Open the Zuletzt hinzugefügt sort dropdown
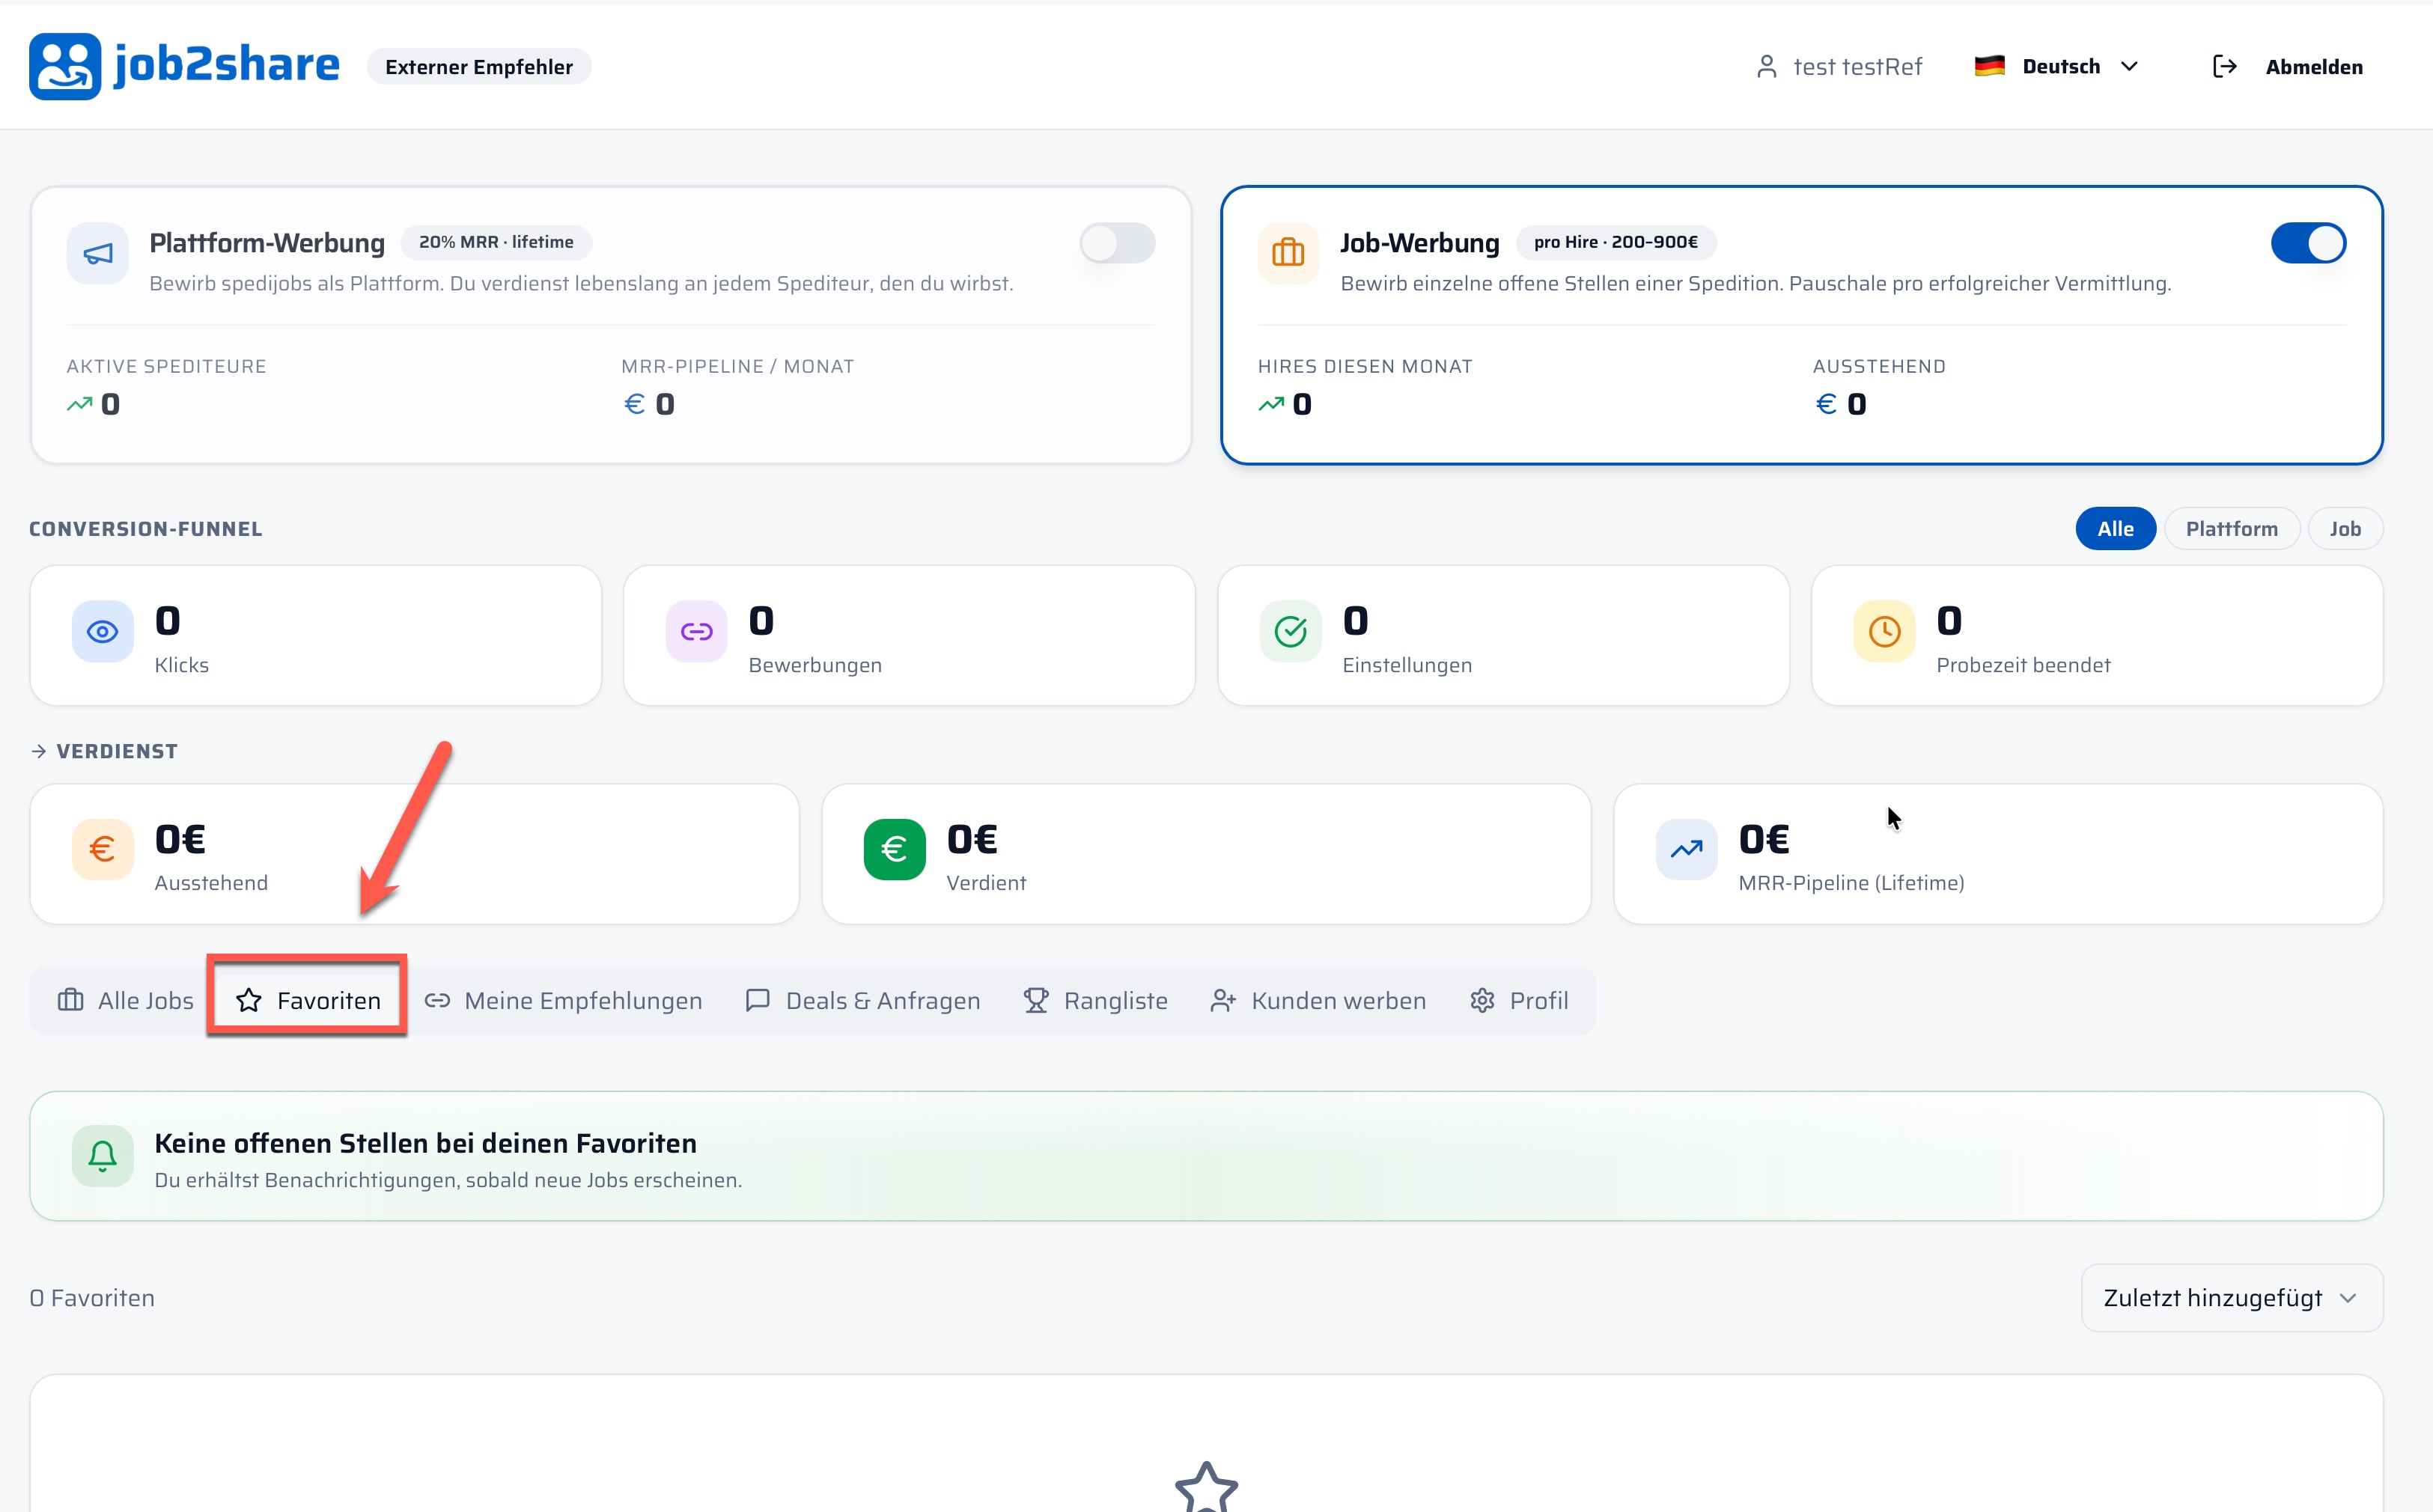 [x=2232, y=1297]
